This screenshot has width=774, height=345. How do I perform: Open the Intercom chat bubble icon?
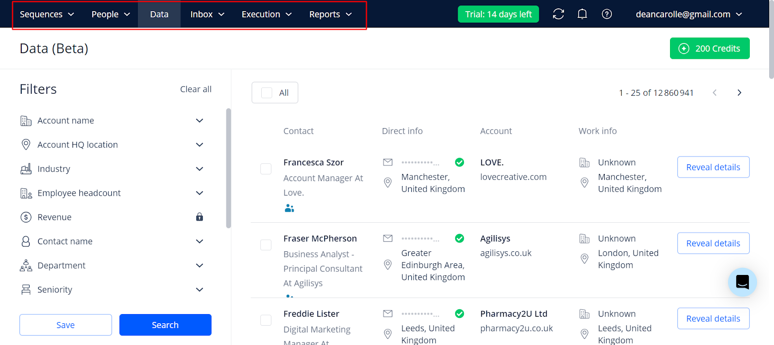[742, 282]
